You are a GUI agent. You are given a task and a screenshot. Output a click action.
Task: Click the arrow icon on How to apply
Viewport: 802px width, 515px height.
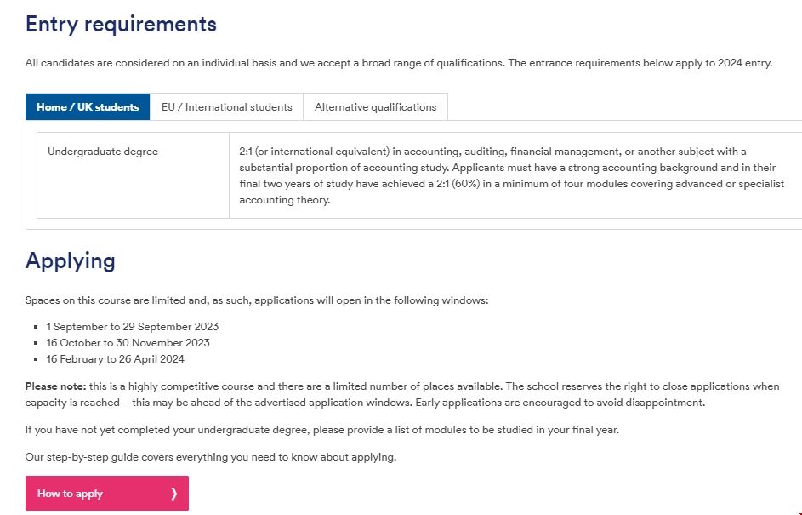point(173,494)
